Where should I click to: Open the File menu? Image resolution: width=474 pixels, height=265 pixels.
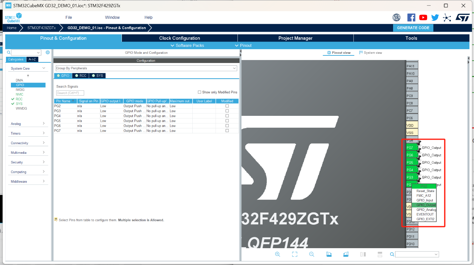(69, 17)
